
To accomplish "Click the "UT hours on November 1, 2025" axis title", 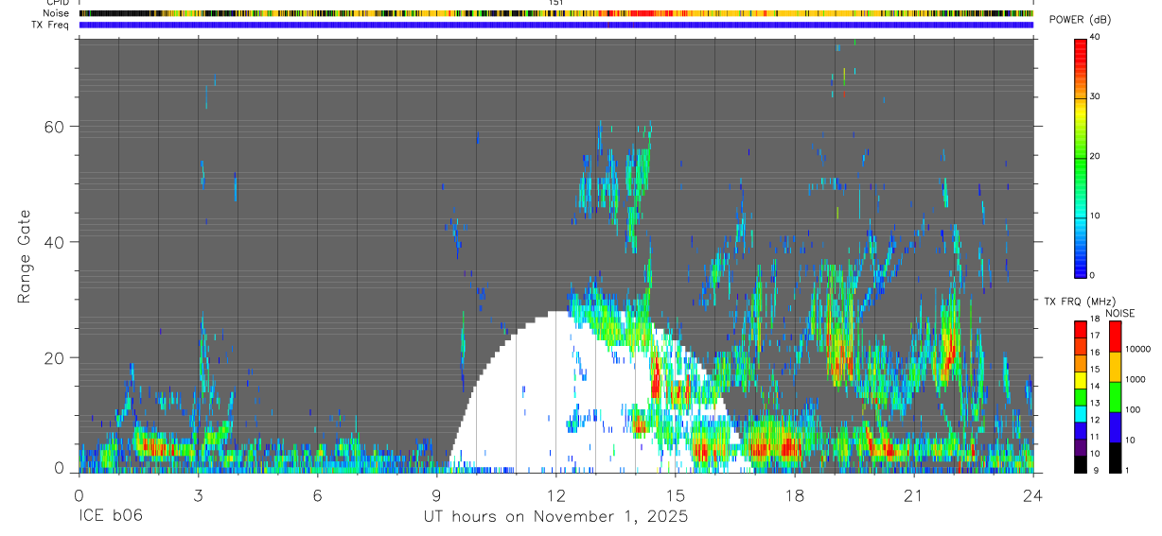I will [555, 517].
